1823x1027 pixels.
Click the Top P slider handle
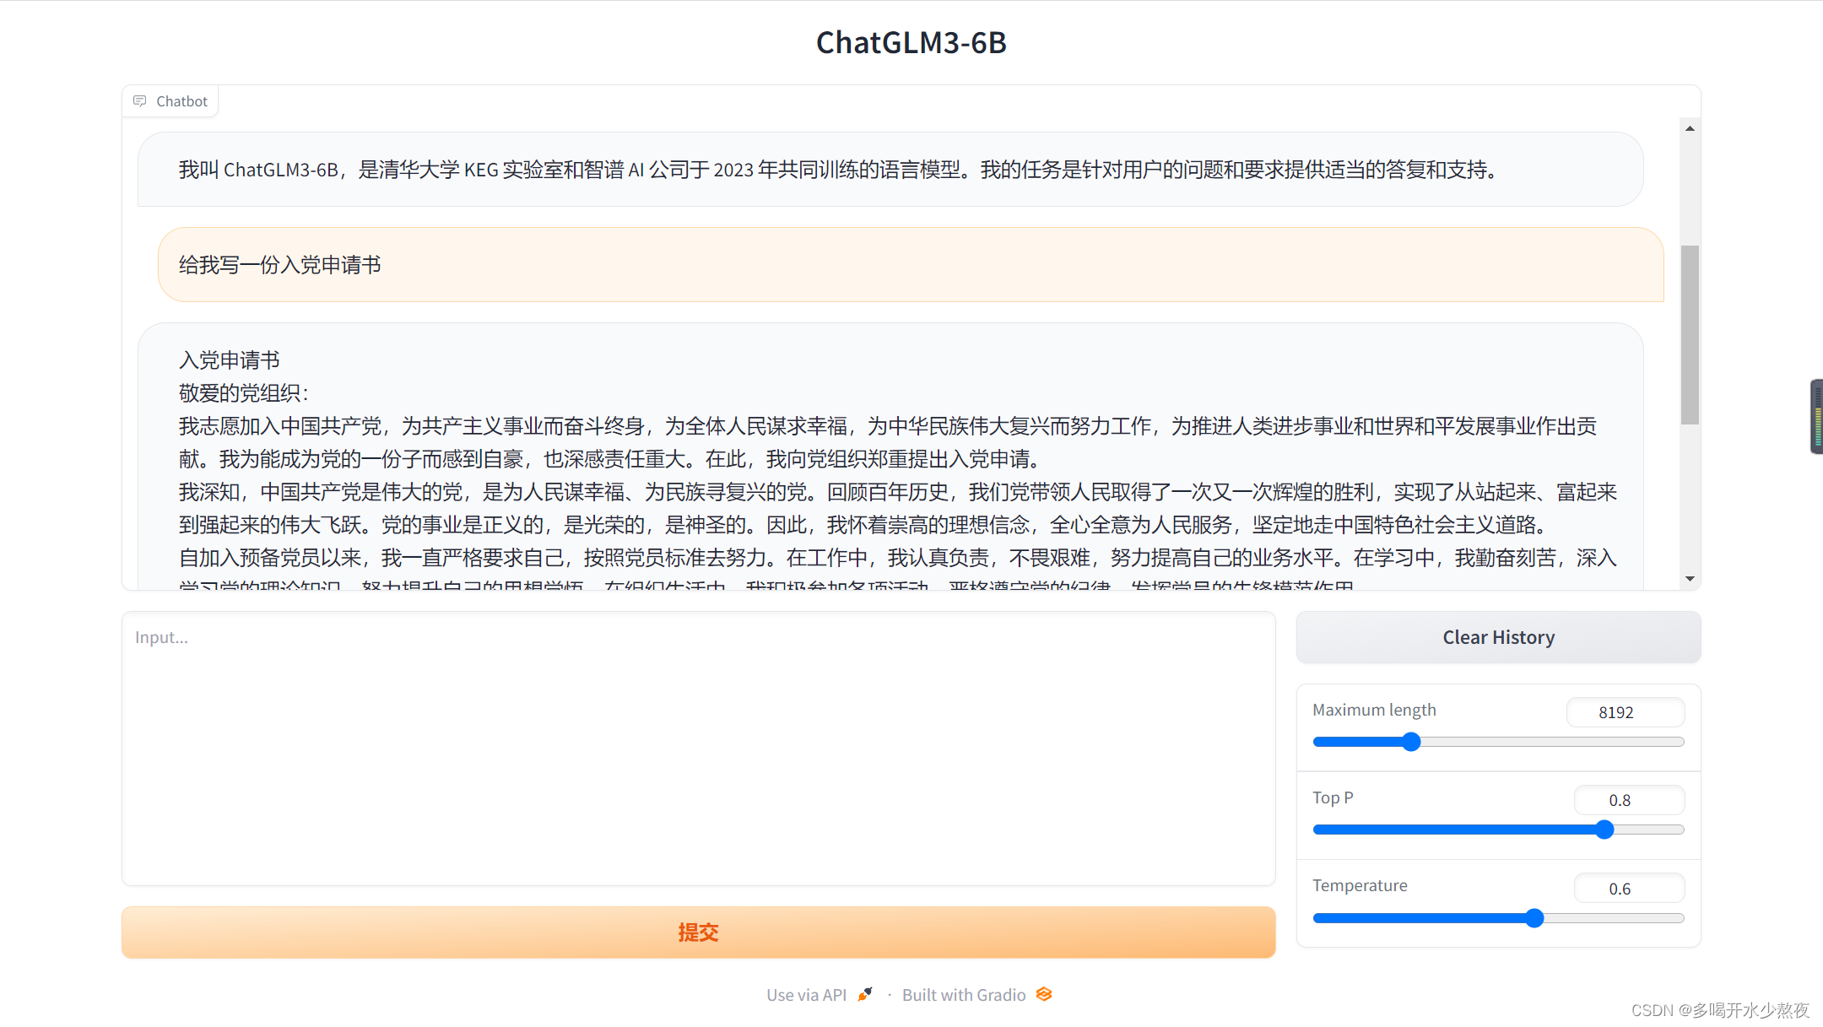1604,830
